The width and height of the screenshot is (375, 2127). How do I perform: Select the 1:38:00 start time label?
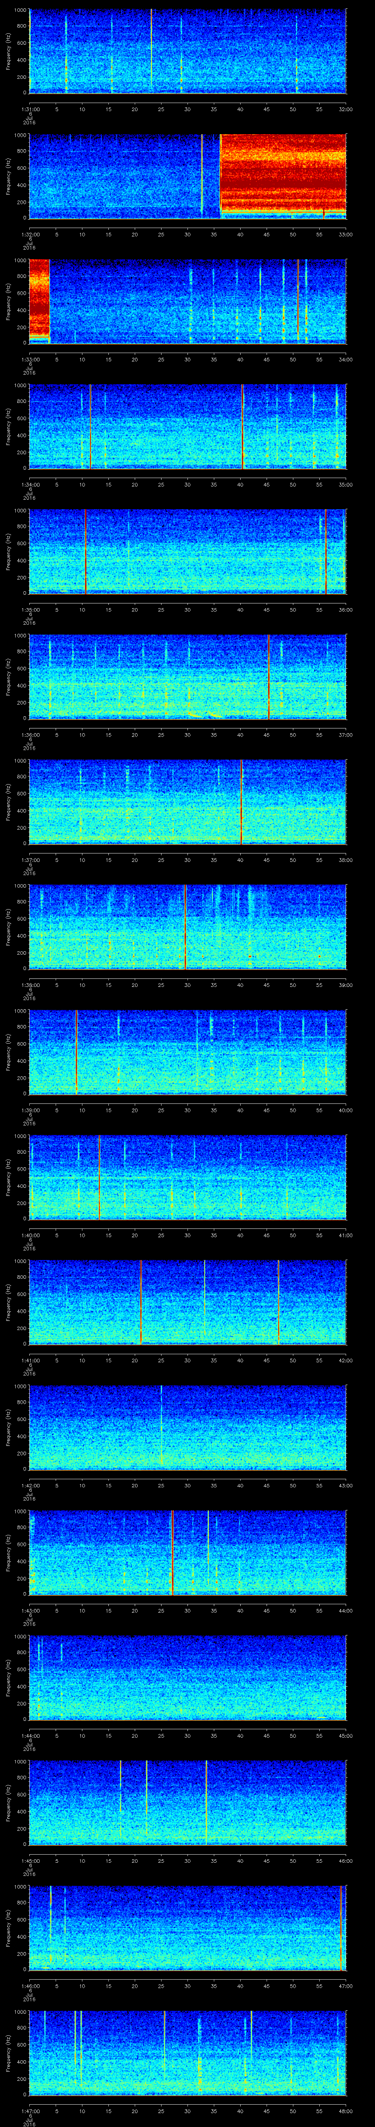point(30,985)
